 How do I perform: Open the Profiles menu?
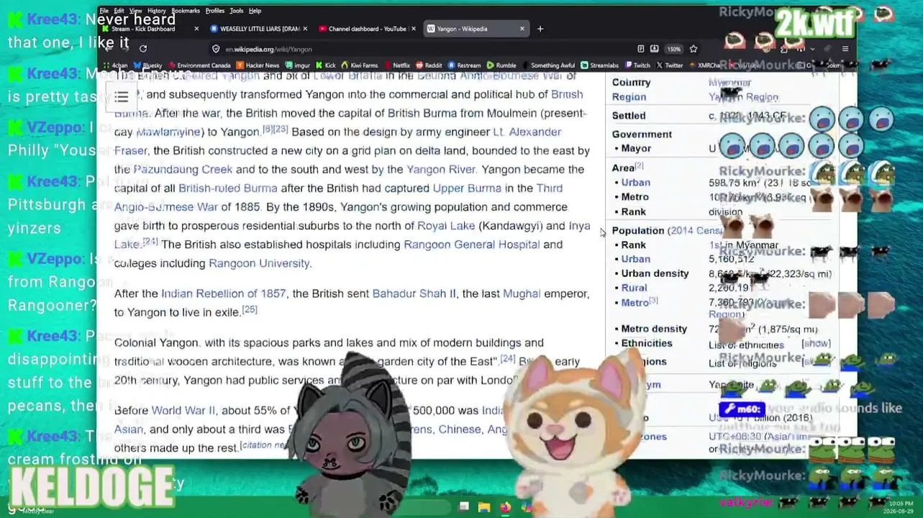(215, 11)
